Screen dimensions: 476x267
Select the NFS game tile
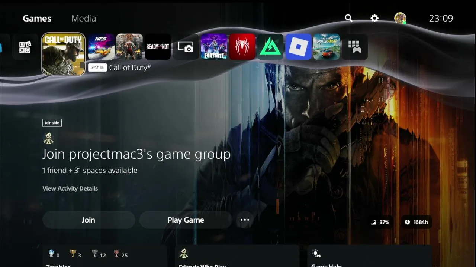[x=101, y=47]
